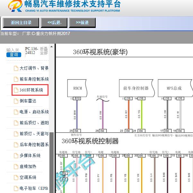Click the 前车身控制器 module box
This screenshot has height=193, width=193.
[136, 88]
